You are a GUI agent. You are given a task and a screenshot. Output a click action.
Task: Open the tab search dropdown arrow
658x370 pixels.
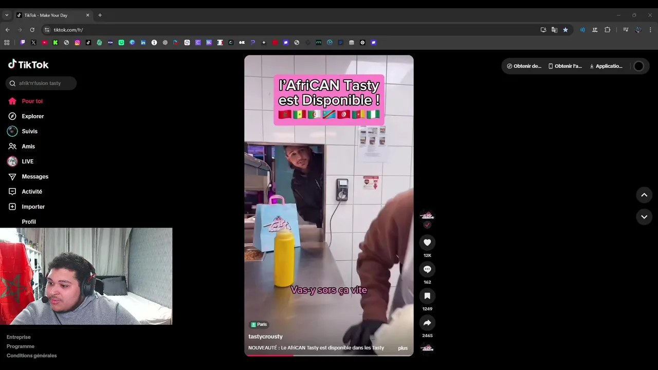pyautogui.click(x=7, y=15)
